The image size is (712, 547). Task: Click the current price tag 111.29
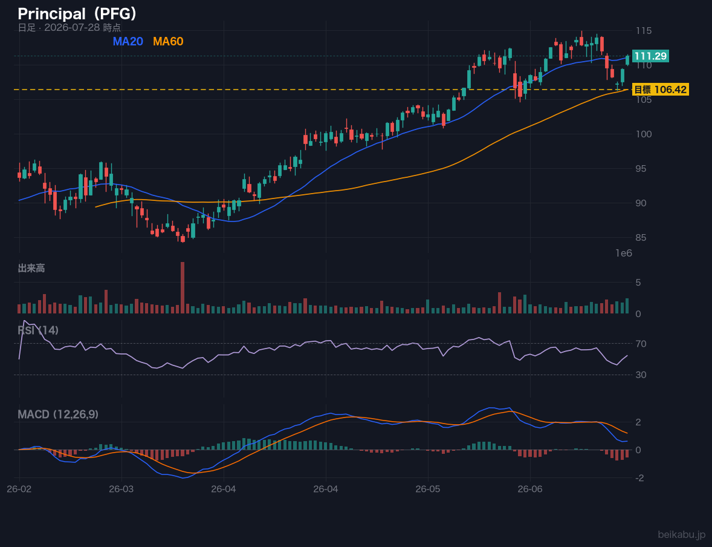coord(650,56)
